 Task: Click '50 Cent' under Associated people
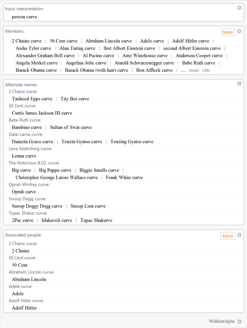[x=20, y=265]
